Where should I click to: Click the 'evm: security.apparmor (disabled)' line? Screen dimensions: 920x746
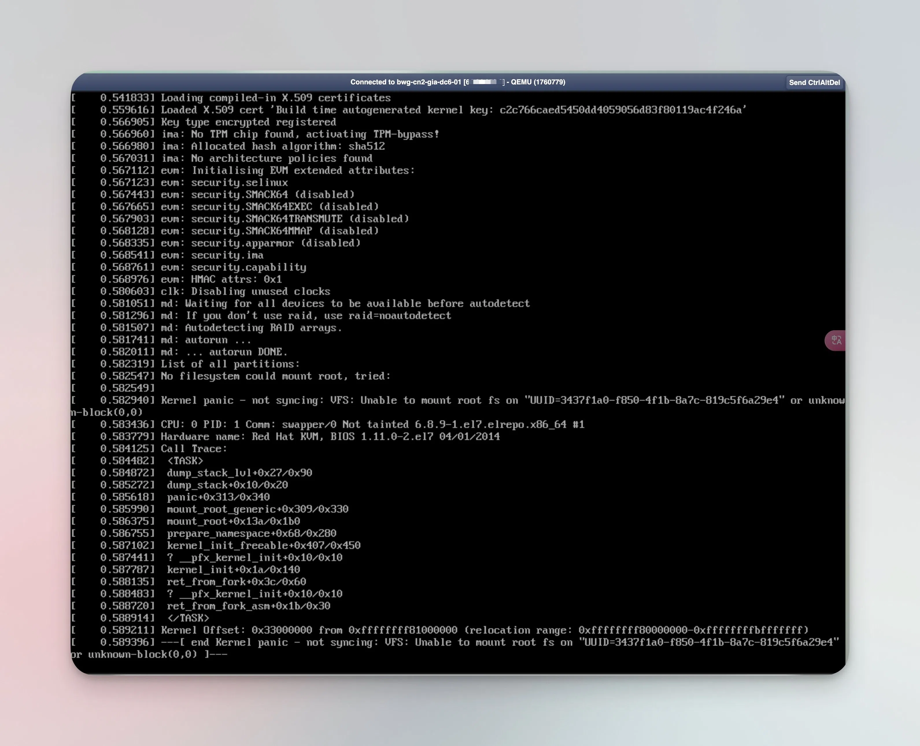pyautogui.click(x=260, y=243)
